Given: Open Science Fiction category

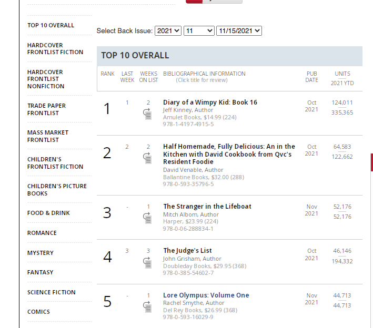Looking at the screenshot, I should (52, 292).
